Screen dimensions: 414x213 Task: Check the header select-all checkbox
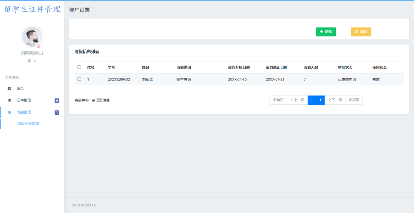79,67
